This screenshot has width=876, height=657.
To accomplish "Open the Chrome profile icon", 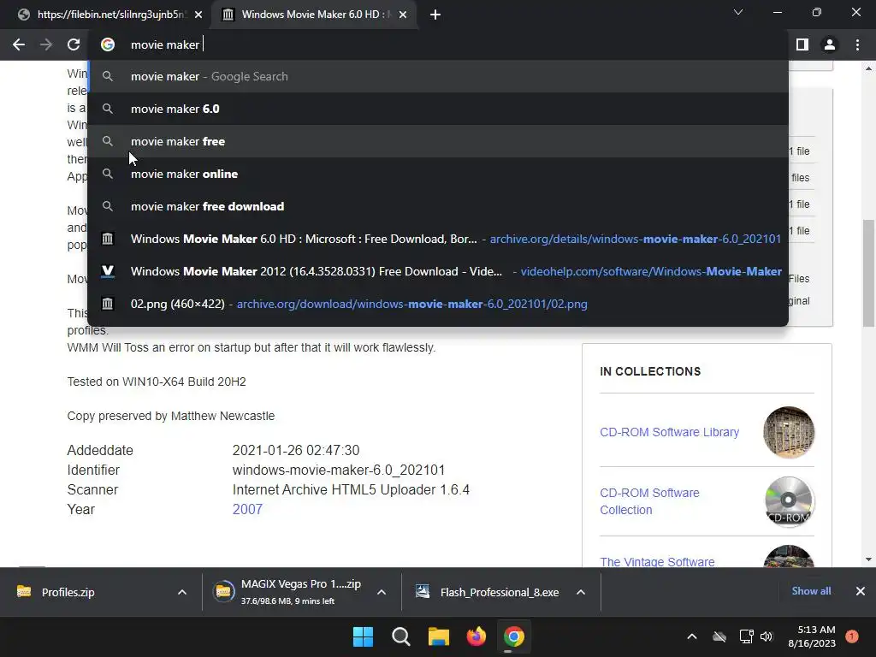I will [830, 44].
